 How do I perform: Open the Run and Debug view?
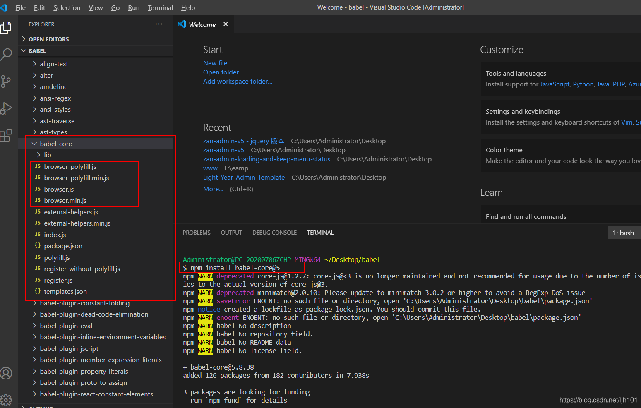(x=6, y=108)
